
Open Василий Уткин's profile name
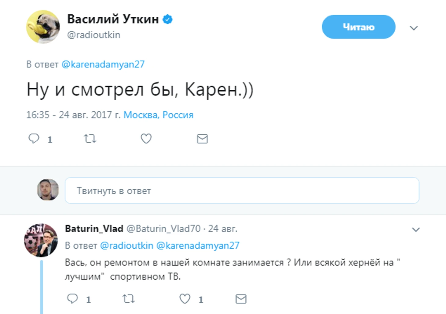[113, 19]
